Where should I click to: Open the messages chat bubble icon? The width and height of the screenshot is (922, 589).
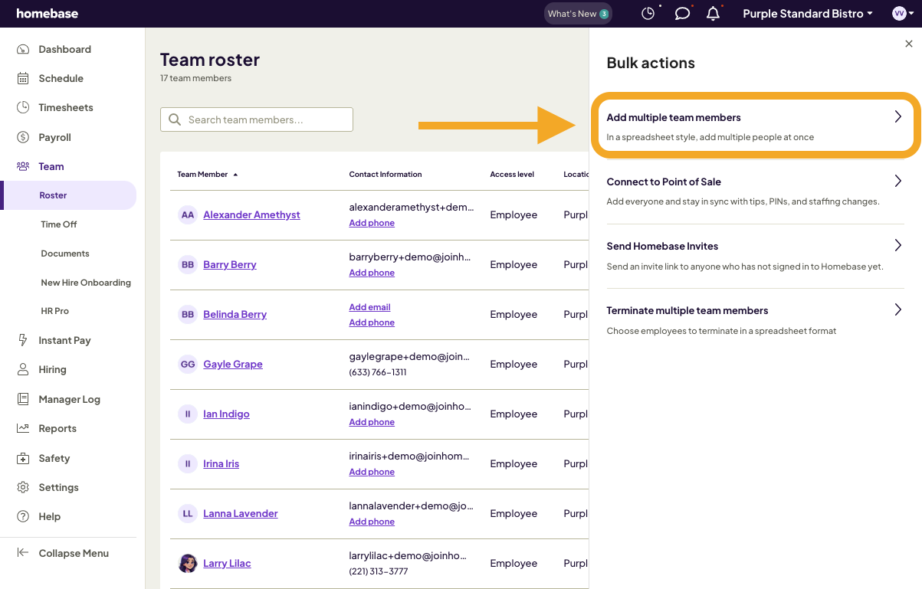[682, 13]
